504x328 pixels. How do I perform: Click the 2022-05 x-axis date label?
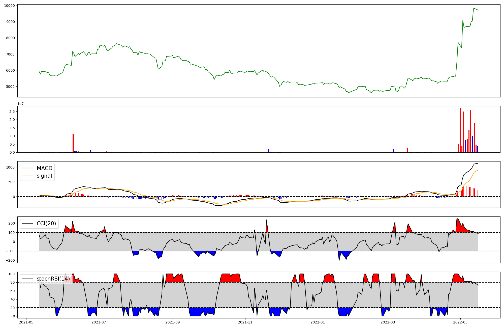tap(460, 322)
